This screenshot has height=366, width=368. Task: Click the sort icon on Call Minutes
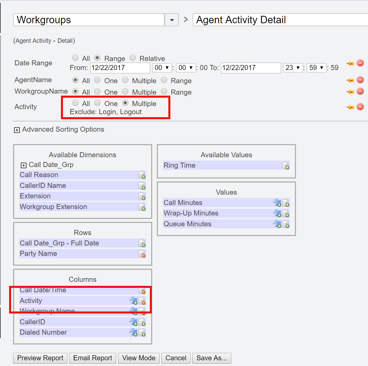tap(277, 203)
